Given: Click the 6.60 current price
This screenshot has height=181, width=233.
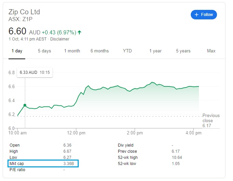Looking at the screenshot, I should coord(17,31).
